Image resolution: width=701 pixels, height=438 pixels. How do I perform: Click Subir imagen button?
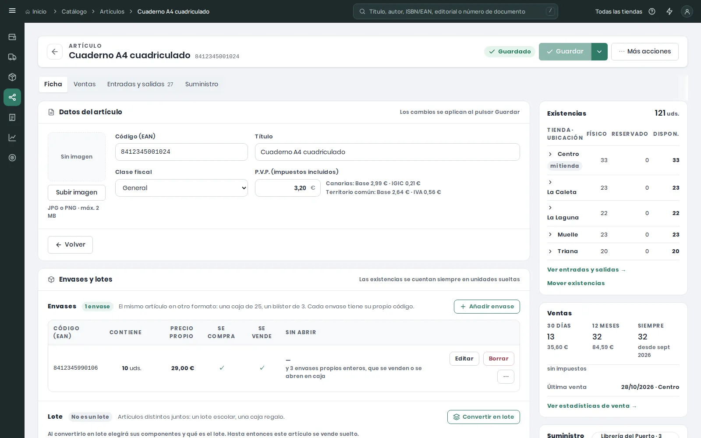pyautogui.click(x=77, y=192)
